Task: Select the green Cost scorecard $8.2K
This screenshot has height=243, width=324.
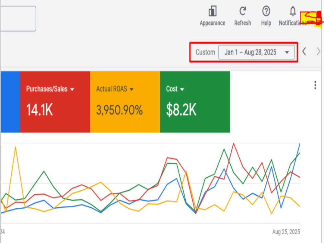Action: [x=195, y=102]
